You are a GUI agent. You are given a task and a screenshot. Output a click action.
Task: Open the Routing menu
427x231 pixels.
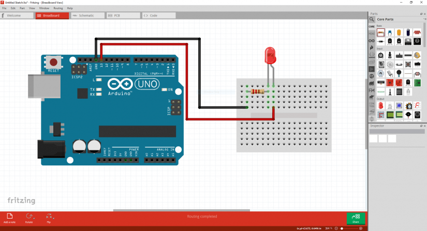(58, 8)
